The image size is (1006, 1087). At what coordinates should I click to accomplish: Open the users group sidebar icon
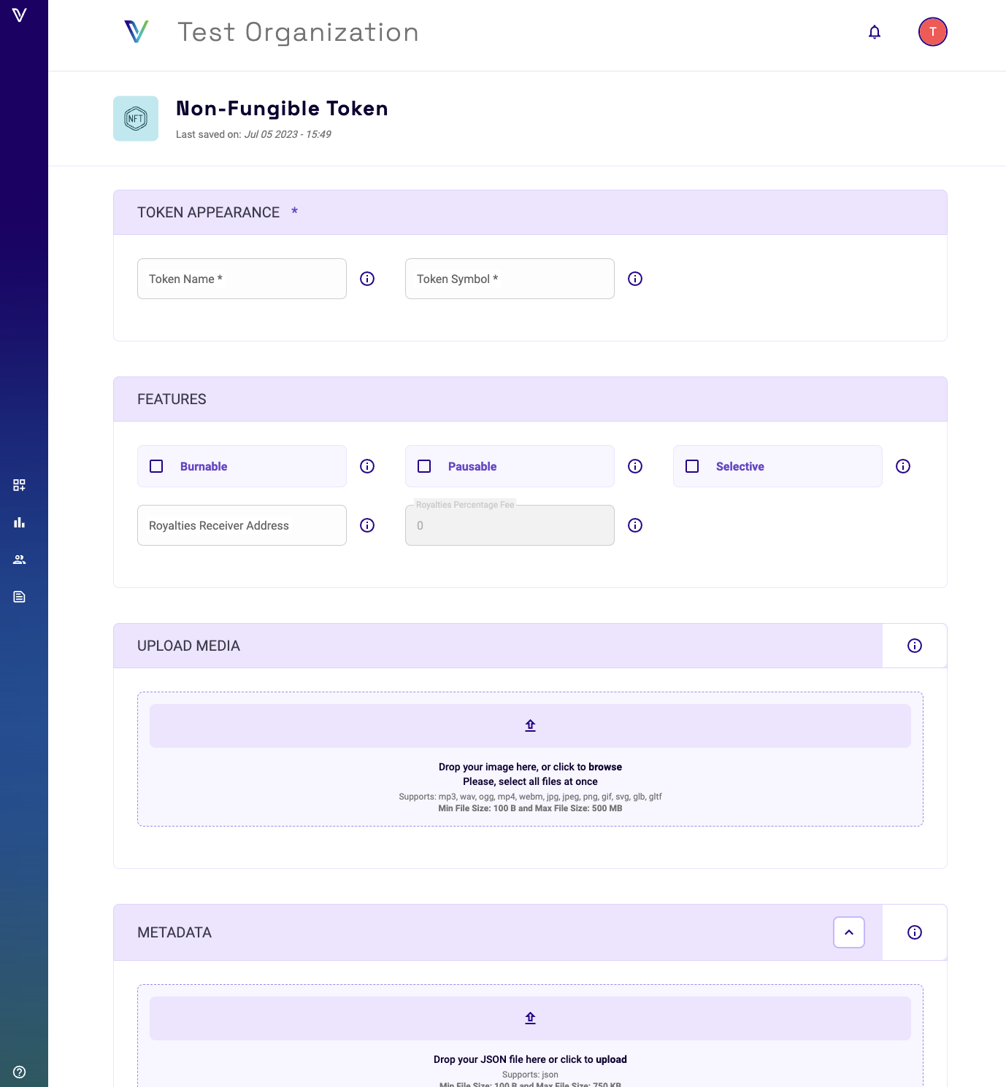click(x=20, y=560)
